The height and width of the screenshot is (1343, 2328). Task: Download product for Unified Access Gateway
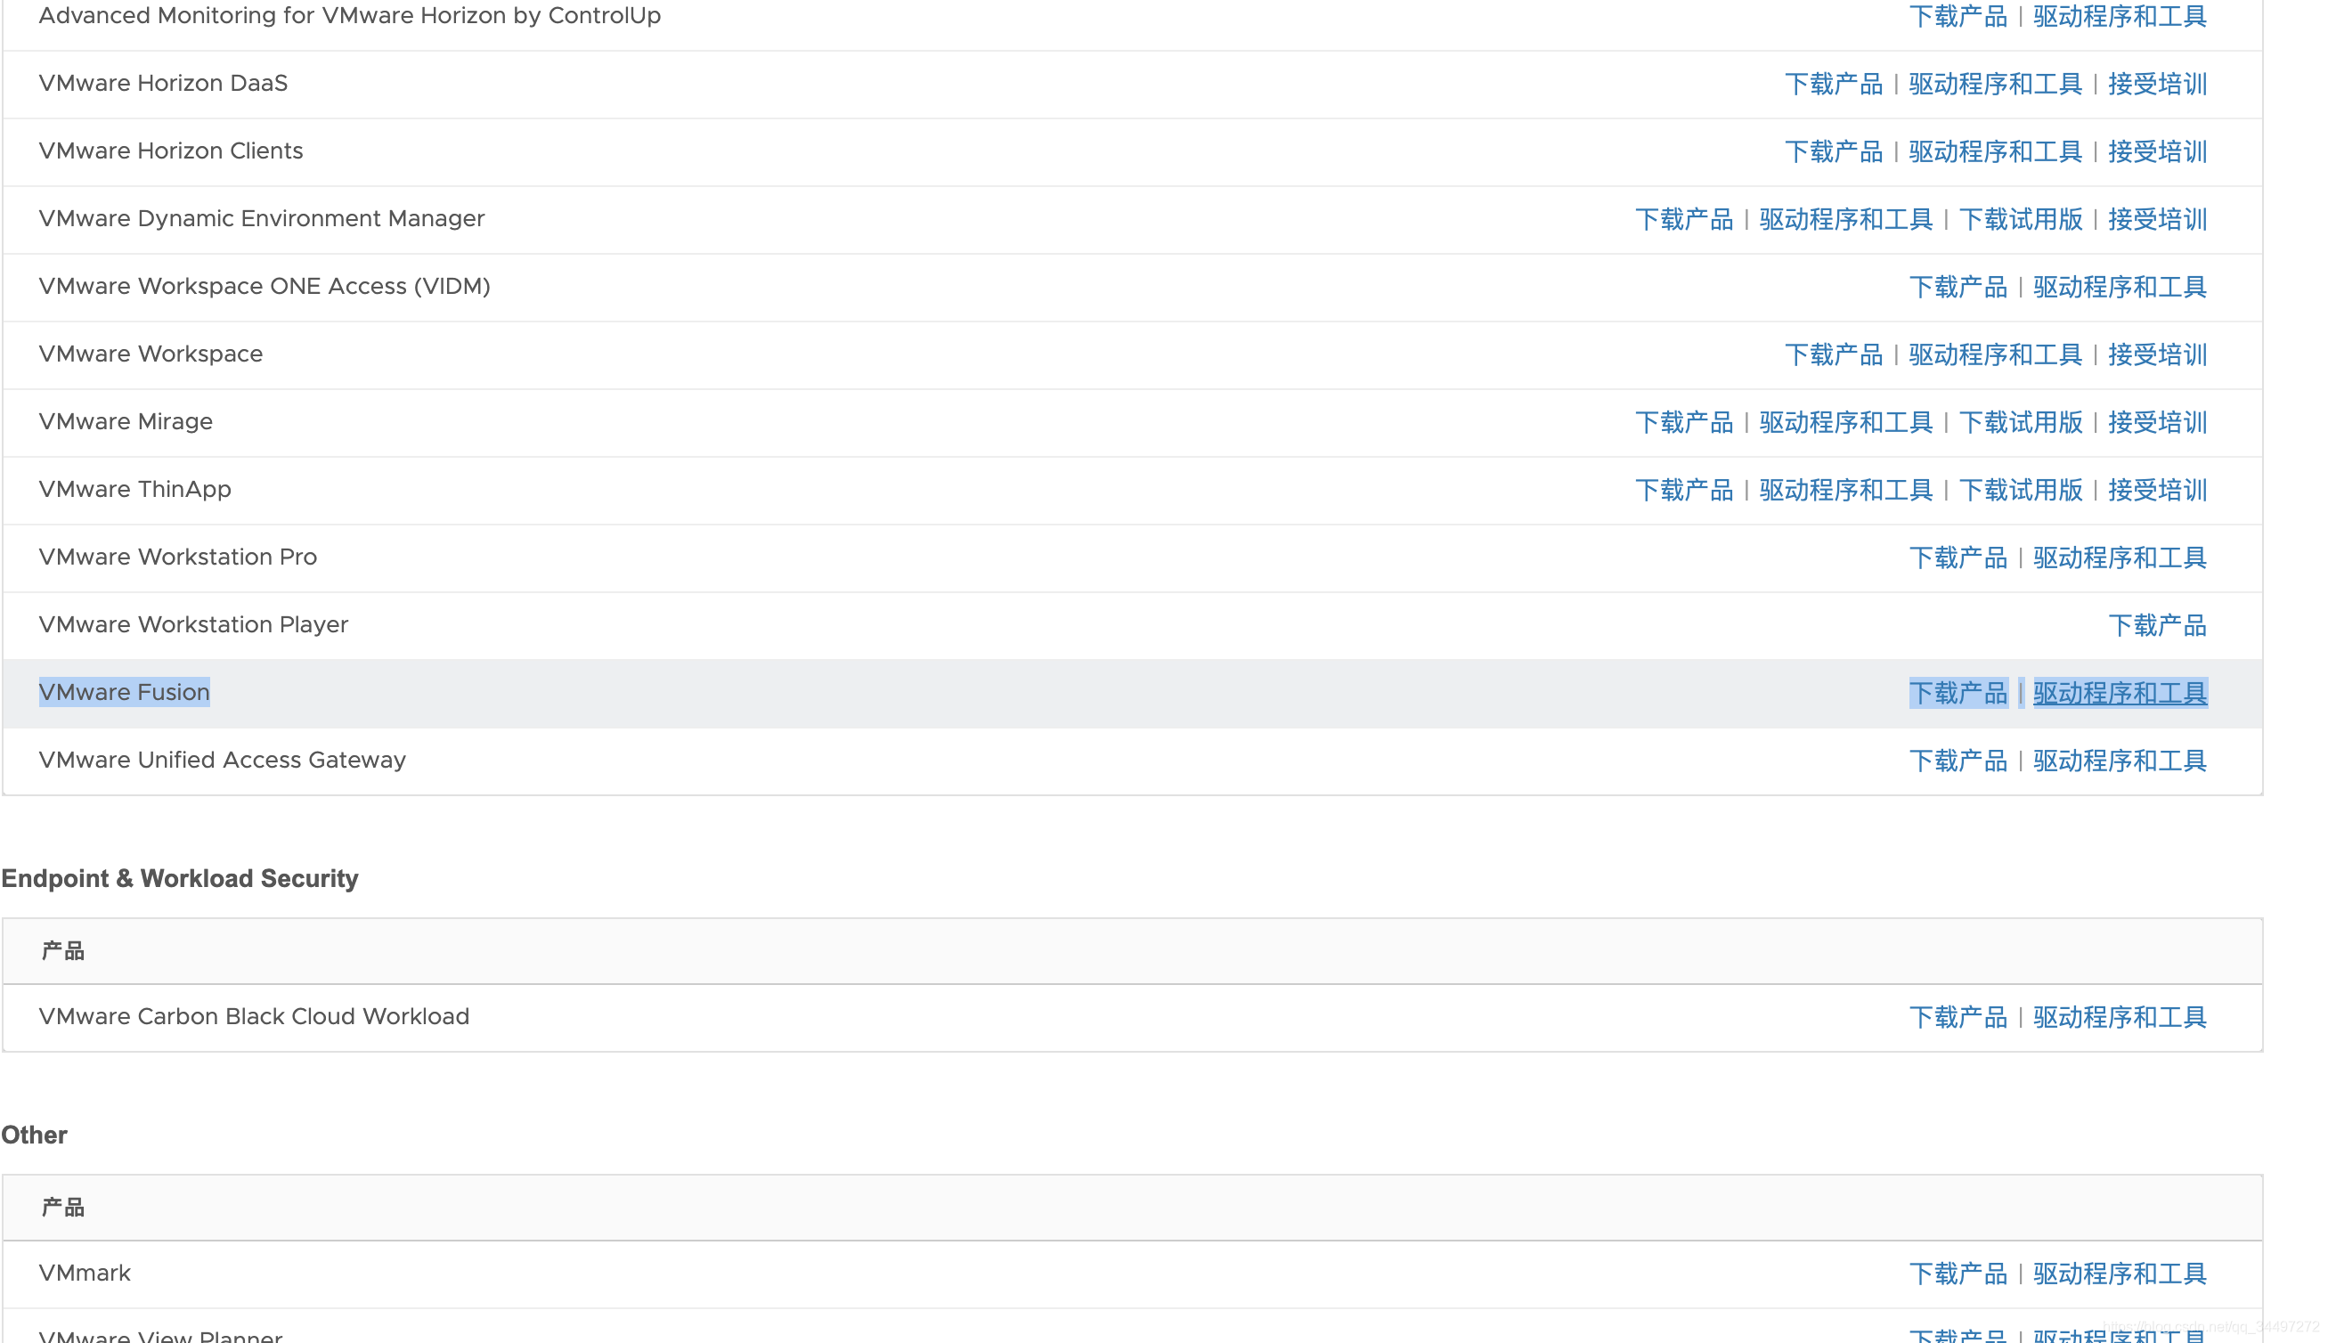[1958, 761]
